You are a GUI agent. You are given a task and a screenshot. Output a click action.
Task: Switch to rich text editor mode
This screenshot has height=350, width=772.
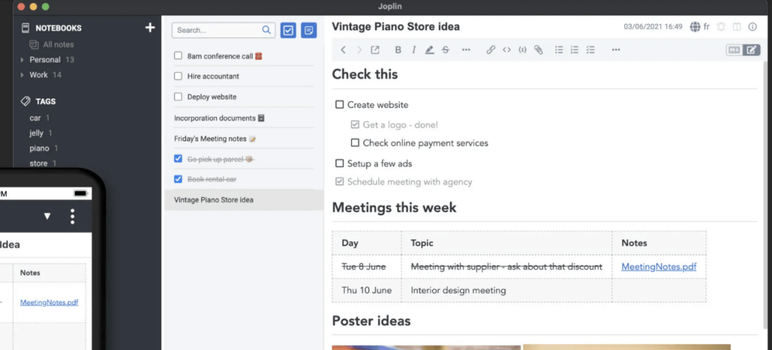click(752, 50)
